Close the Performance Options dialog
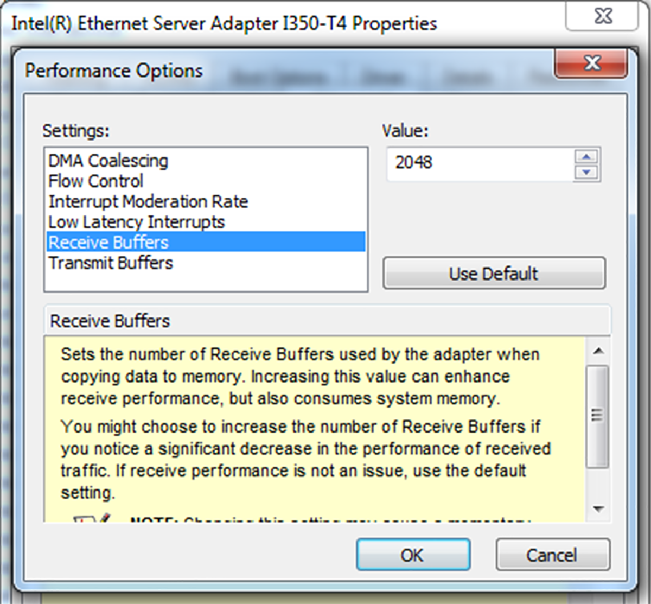The width and height of the screenshot is (651, 604). tap(591, 63)
